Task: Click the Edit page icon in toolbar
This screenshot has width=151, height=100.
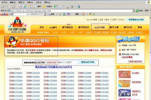Action: (x=72, y=6)
